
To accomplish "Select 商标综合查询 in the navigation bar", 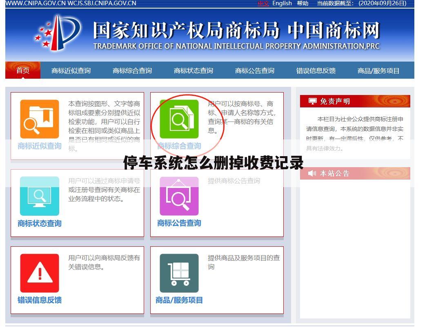I will (x=132, y=71).
